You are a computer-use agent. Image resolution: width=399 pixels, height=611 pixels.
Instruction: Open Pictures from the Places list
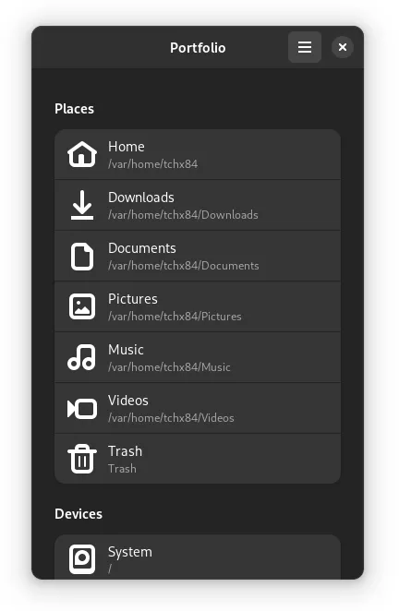198,306
